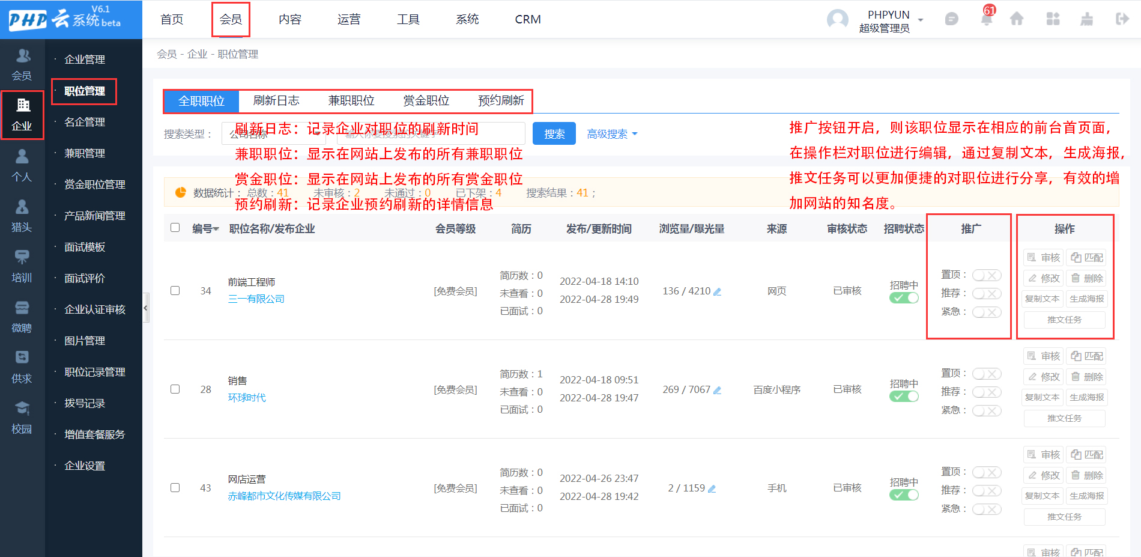The width and height of the screenshot is (1141, 557).
Task: Toggle 招聘中 status switch for 网店运营
Action: [x=904, y=495]
